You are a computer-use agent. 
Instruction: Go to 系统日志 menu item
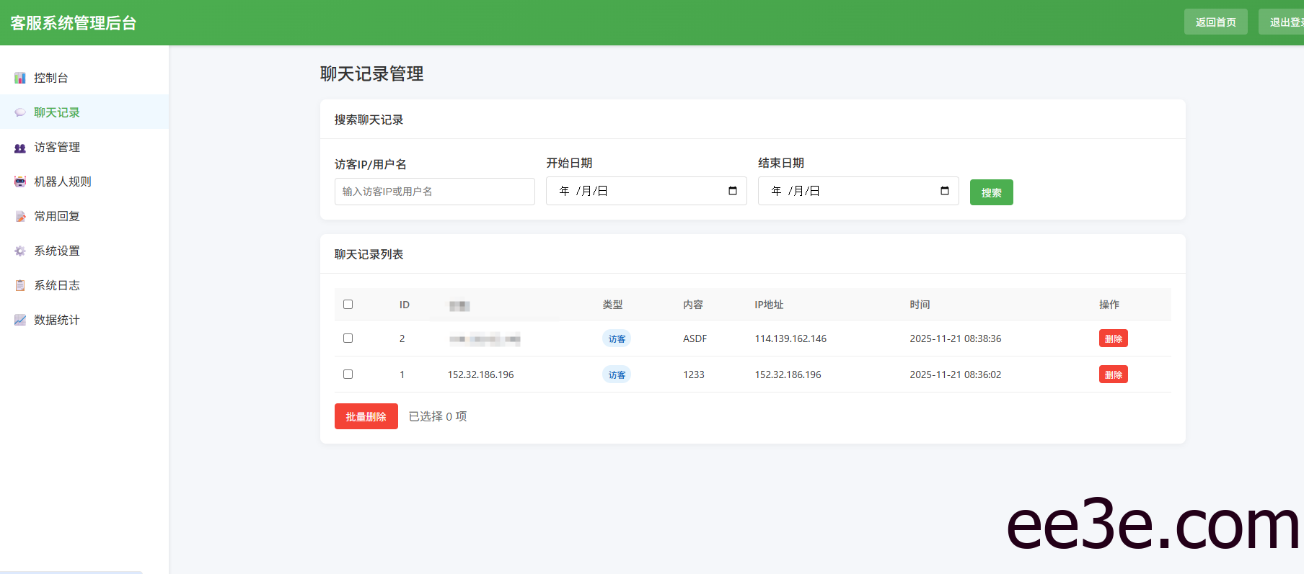point(57,285)
